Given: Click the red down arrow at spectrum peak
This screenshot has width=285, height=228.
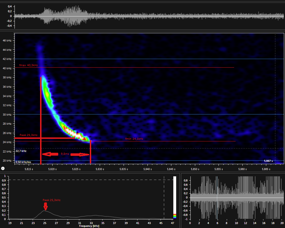Looking at the screenshot, I should (45, 206).
